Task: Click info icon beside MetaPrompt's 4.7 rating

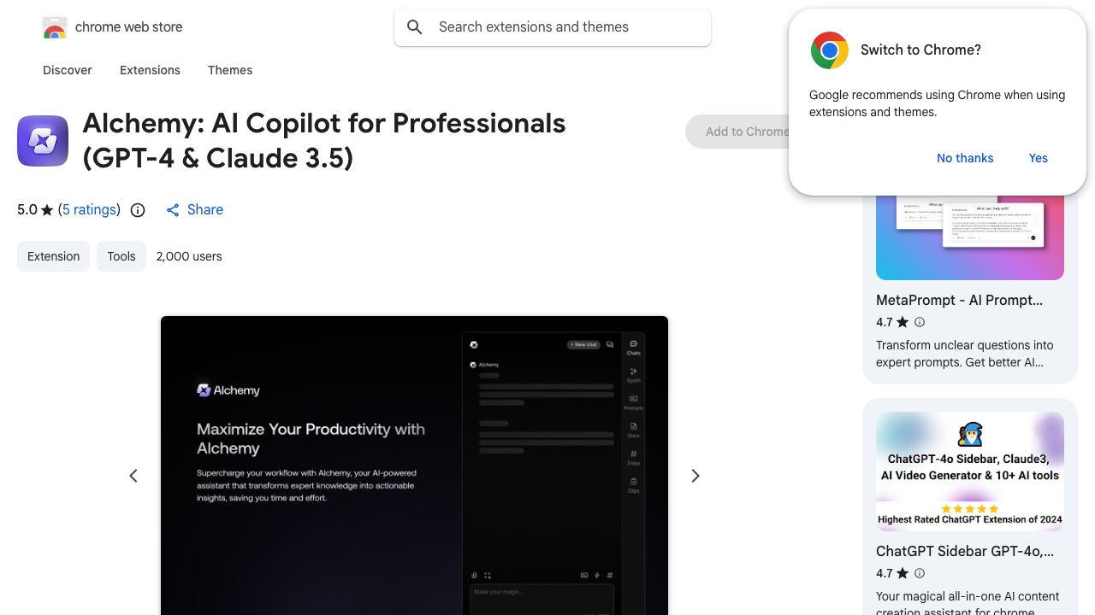Action: [x=920, y=322]
